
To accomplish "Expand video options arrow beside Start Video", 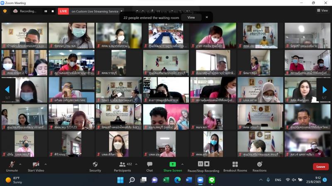I will 46,164.
